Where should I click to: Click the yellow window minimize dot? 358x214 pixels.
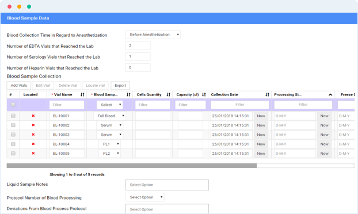pyautogui.click(x=19, y=6)
